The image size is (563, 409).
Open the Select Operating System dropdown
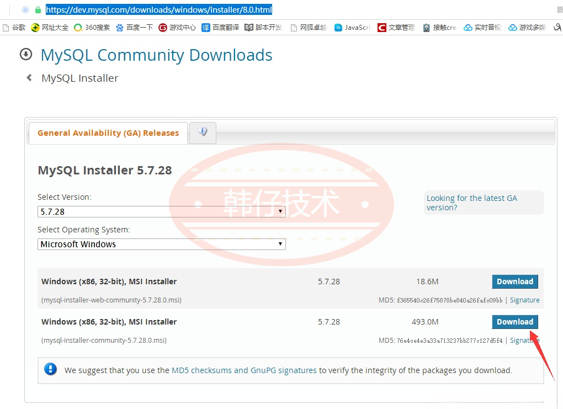(162, 244)
